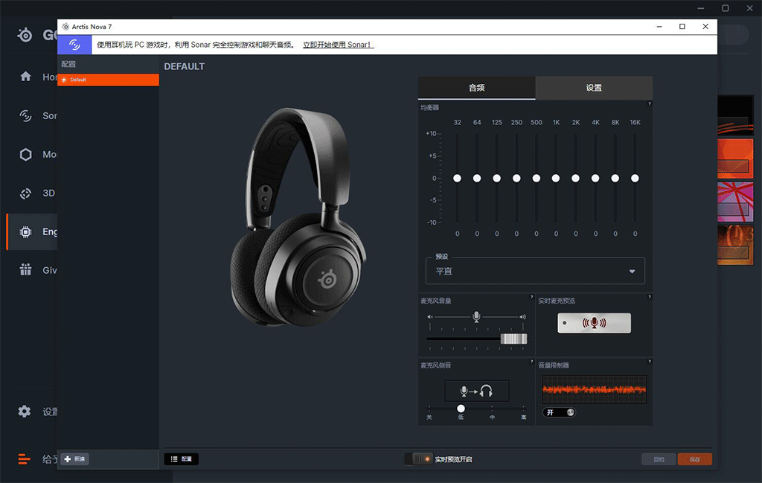
Task: Click the orange 保存 save button
Action: coord(694,459)
